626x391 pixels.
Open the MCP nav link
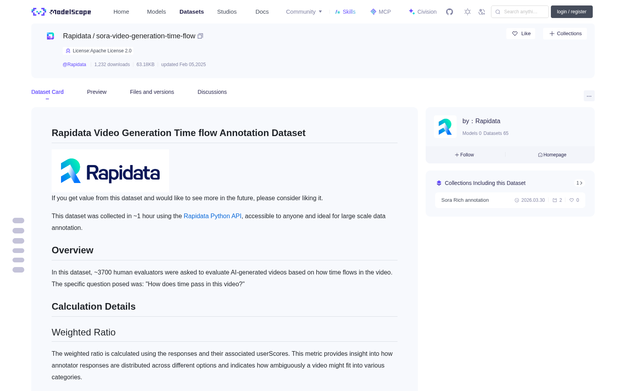[381, 12]
